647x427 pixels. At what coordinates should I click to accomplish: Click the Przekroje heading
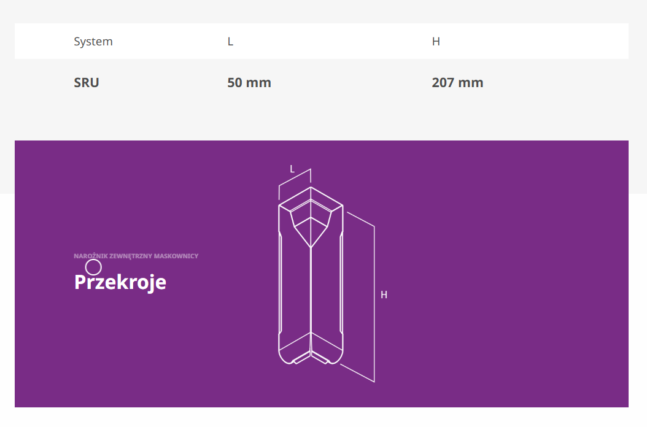120,282
